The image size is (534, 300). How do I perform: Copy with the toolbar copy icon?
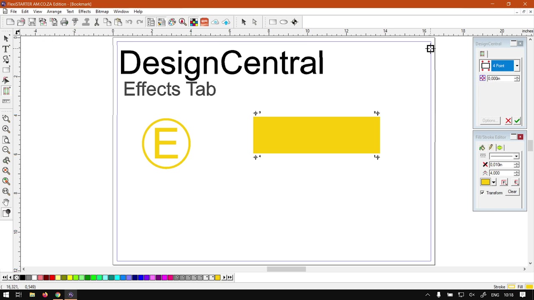pyautogui.click(x=108, y=22)
